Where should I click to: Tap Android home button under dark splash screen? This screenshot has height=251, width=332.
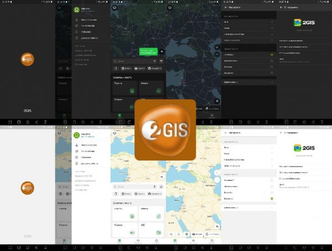pyautogui.click(x=28, y=122)
